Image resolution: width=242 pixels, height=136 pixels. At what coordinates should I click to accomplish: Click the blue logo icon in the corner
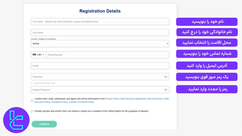click(x=16, y=120)
